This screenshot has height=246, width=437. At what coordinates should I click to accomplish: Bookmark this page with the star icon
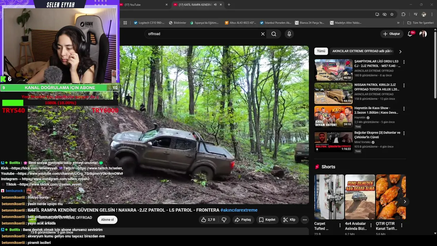[x=392, y=14]
